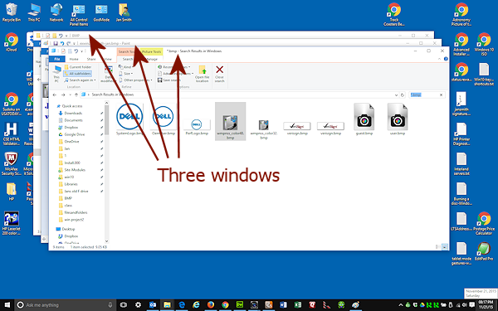Open Date modified filter
The image size is (498, 311).
pyautogui.click(x=108, y=75)
